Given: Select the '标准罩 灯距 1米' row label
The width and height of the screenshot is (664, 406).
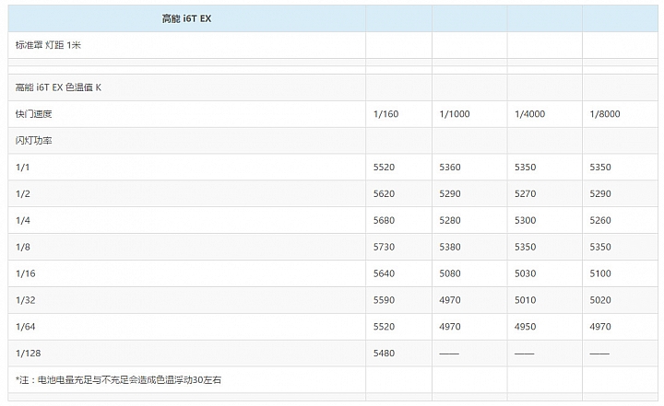Looking at the screenshot, I should [x=48, y=45].
